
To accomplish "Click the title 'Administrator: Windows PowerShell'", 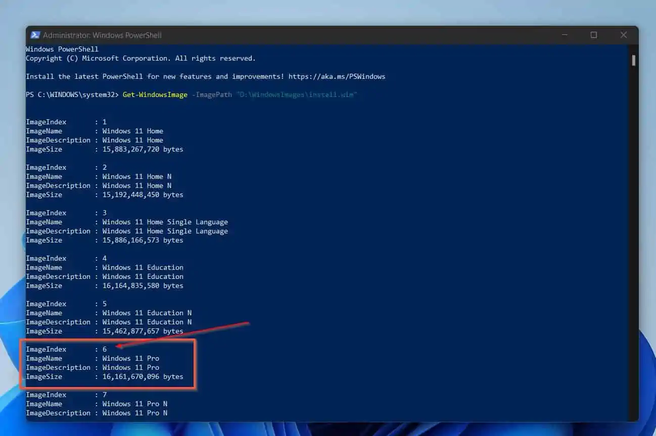I will pos(102,35).
